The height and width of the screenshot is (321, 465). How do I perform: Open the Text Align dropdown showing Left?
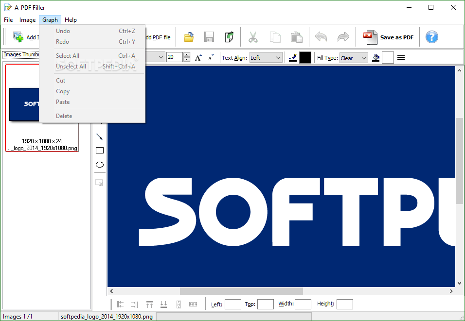(x=266, y=57)
